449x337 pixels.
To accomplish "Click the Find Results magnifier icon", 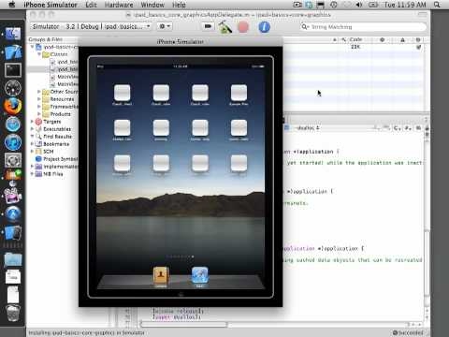I will coord(38,137).
